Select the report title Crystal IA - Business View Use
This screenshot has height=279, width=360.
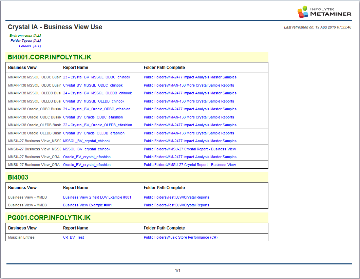tap(55, 27)
